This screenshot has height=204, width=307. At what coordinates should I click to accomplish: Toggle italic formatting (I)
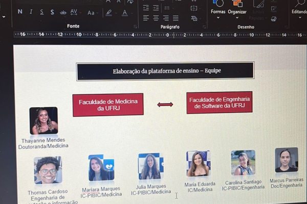(31, 12)
